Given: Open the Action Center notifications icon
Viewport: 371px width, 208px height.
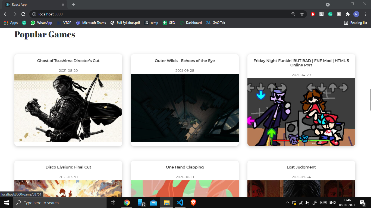Looking at the screenshot, I should (362, 203).
